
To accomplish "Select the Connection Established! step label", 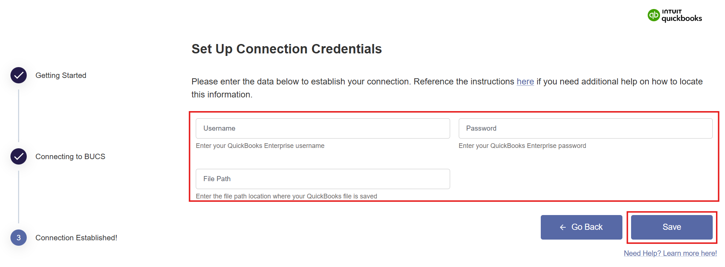I will point(76,238).
